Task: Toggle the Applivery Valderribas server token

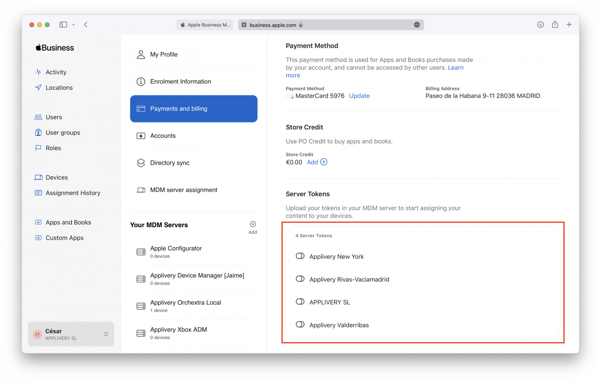Action: point(300,325)
